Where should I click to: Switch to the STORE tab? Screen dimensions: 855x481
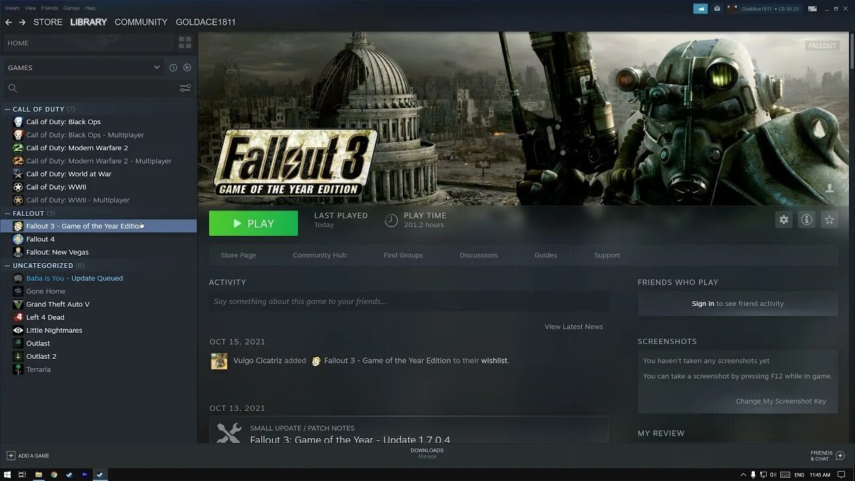tap(48, 22)
